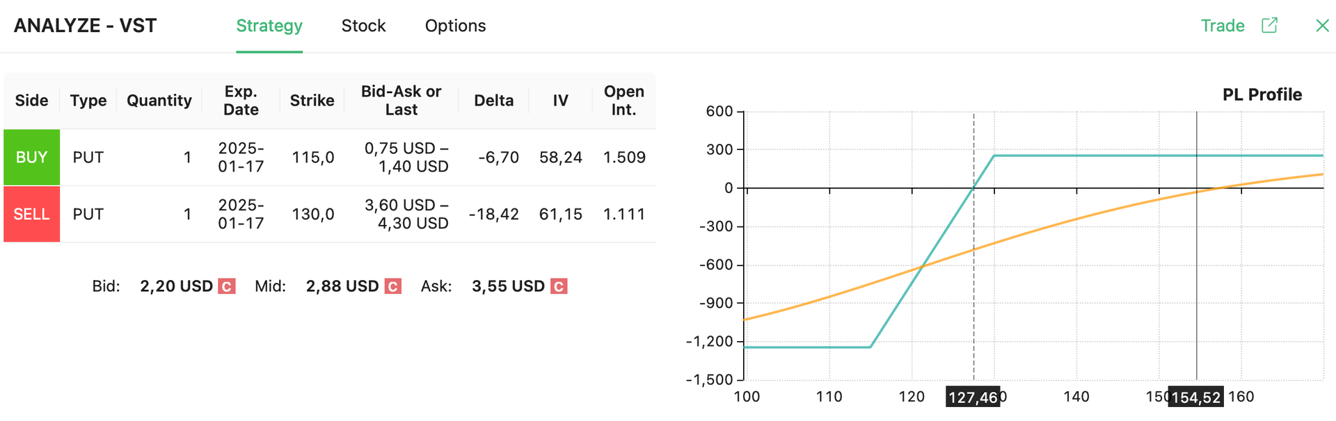1336x421 pixels.
Task: Sort the table by the Strike column
Action: (x=312, y=100)
